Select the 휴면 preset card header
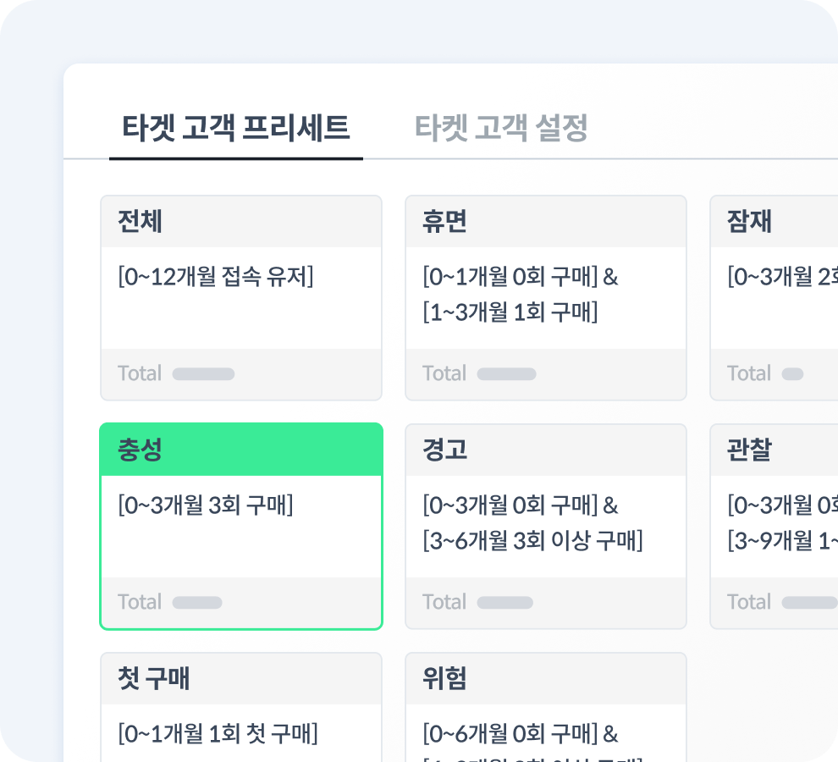 point(546,221)
